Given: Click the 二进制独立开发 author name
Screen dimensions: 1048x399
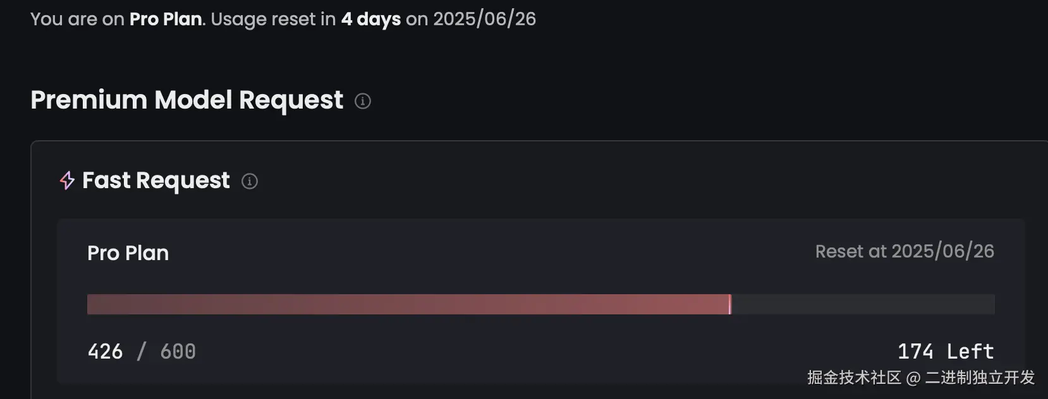Looking at the screenshot, I should (x=980, y=378).
